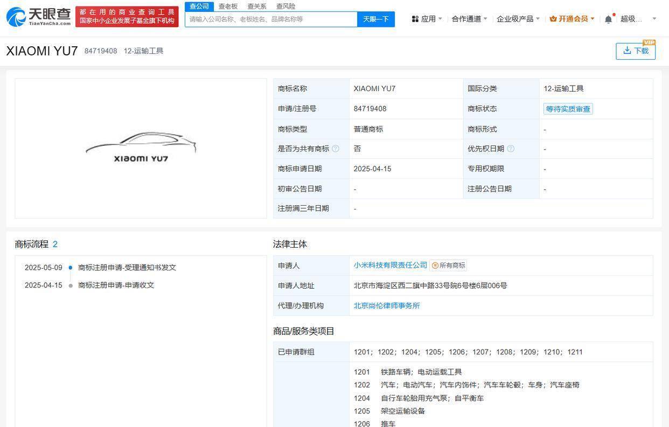Click the XIAOMI YU7 trademark image
The width and height of the screenshot is (669, 427).
(x=141, y=148)
